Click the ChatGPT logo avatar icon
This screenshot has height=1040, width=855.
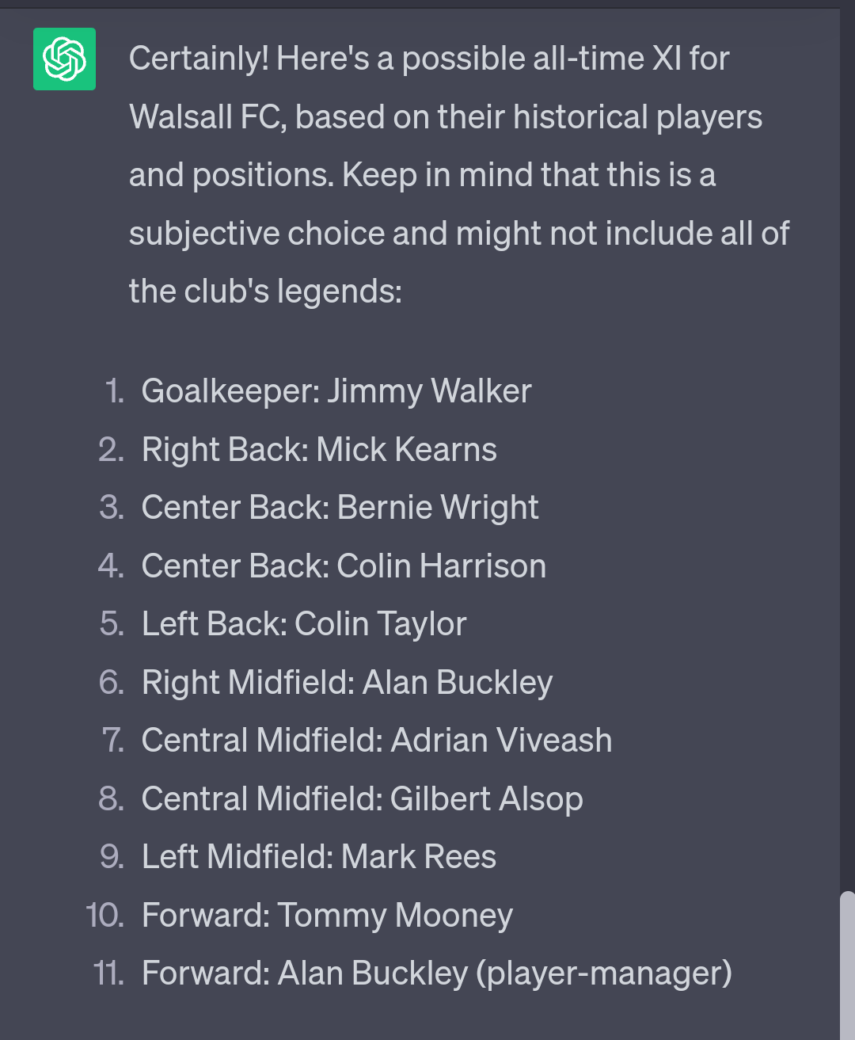[64, 59]
